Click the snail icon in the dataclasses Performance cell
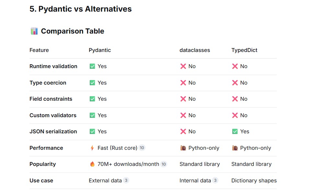The image size is (316, 194). coord(183,148)
